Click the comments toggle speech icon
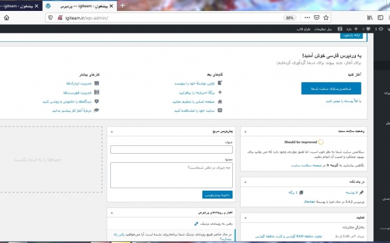 (x=97, y=101)
